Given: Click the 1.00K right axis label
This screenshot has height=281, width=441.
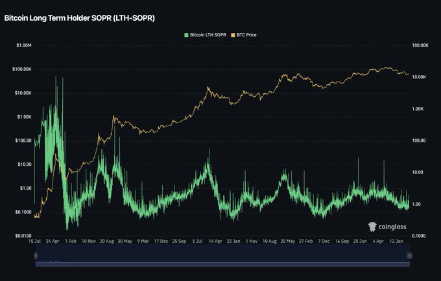Looking at the screenshot, I should pos(418,109).
